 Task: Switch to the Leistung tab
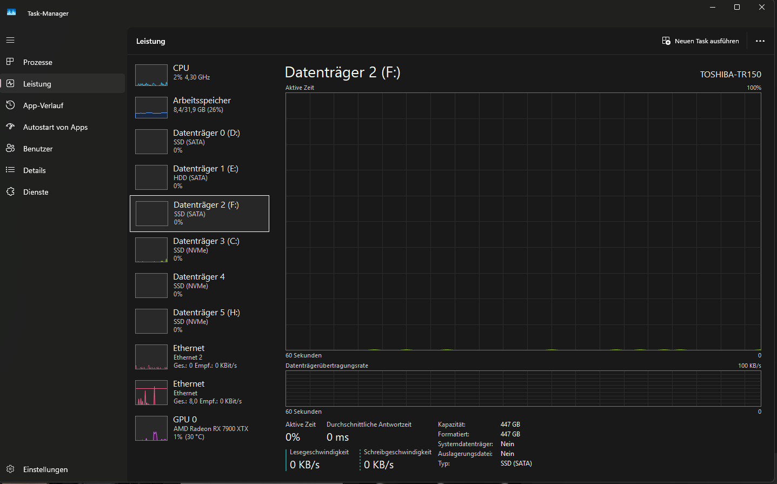tap(38, 83)
